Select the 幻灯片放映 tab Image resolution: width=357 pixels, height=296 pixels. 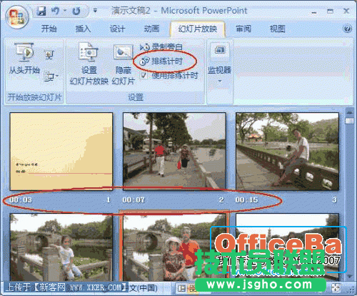click(x=197, y=29)
